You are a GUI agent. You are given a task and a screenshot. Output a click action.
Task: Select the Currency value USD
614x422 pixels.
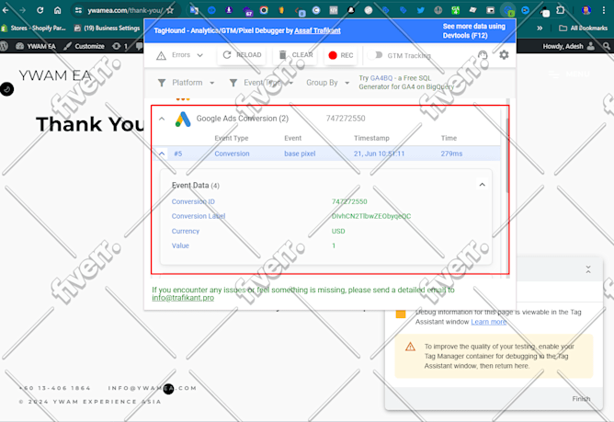point(338,231)
